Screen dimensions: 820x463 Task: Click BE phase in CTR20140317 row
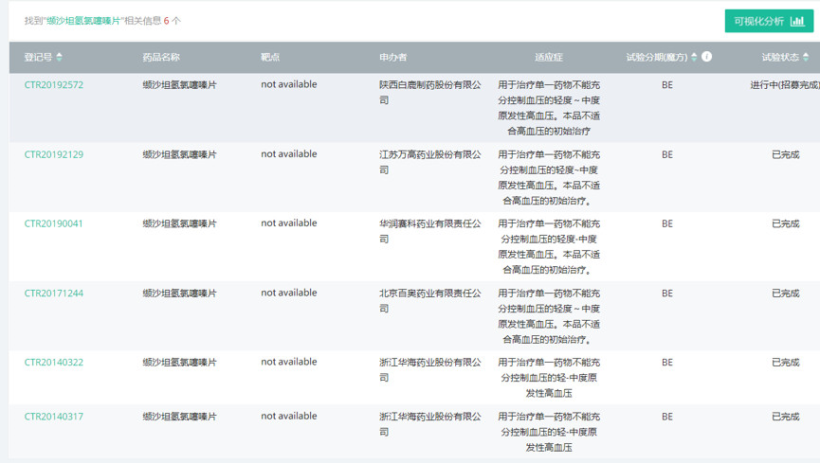(667, 417)
